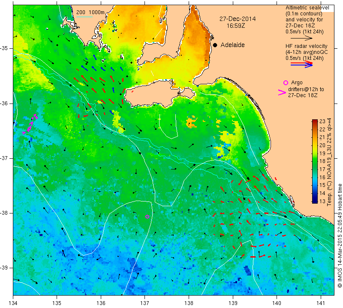Click the 140 longitude axis label
The width and height of the screenshot is (343, 308).
coord(277,303)
